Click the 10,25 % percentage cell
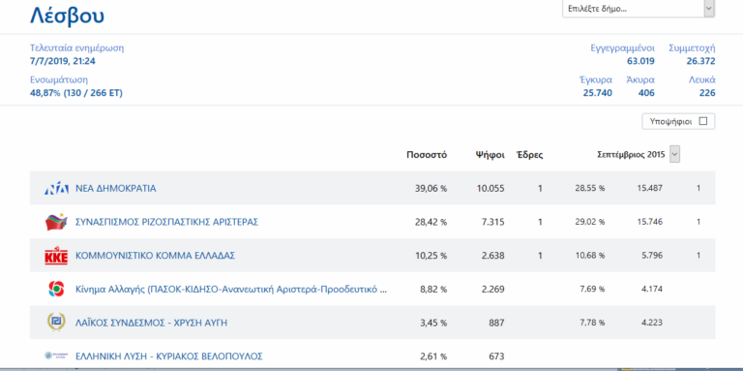743x371 pixels. 431,256
